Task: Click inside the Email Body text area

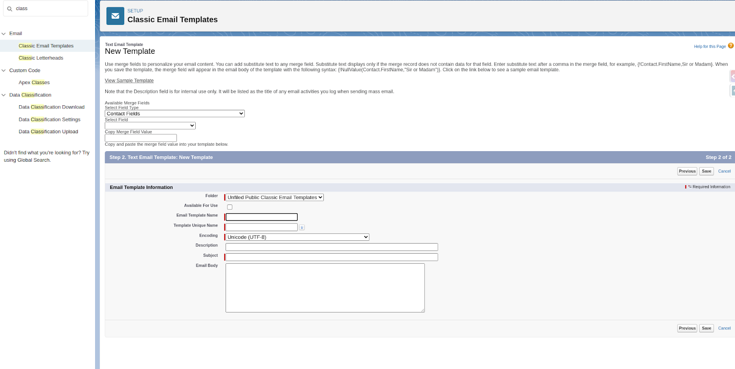Action: (x=325, y=288)
